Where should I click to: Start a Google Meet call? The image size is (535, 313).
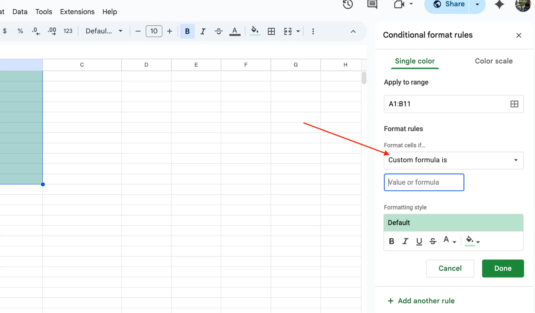tap(399, 5)
